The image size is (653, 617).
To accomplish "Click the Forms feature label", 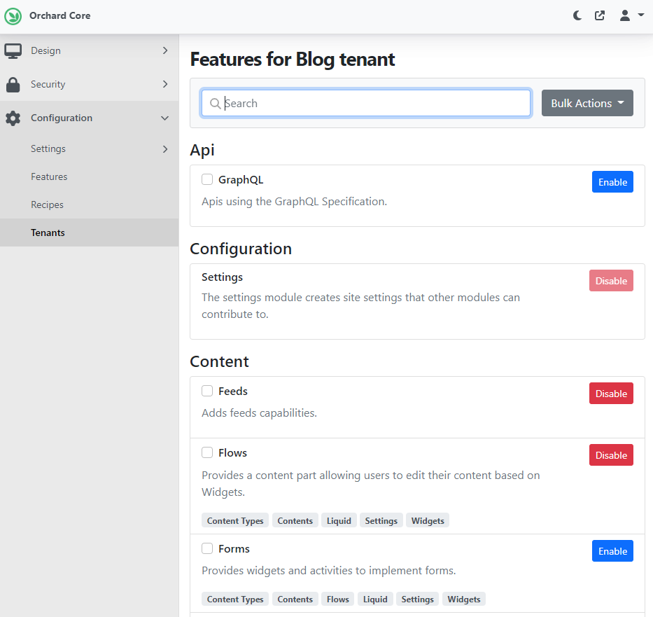I will click(234, 548).
